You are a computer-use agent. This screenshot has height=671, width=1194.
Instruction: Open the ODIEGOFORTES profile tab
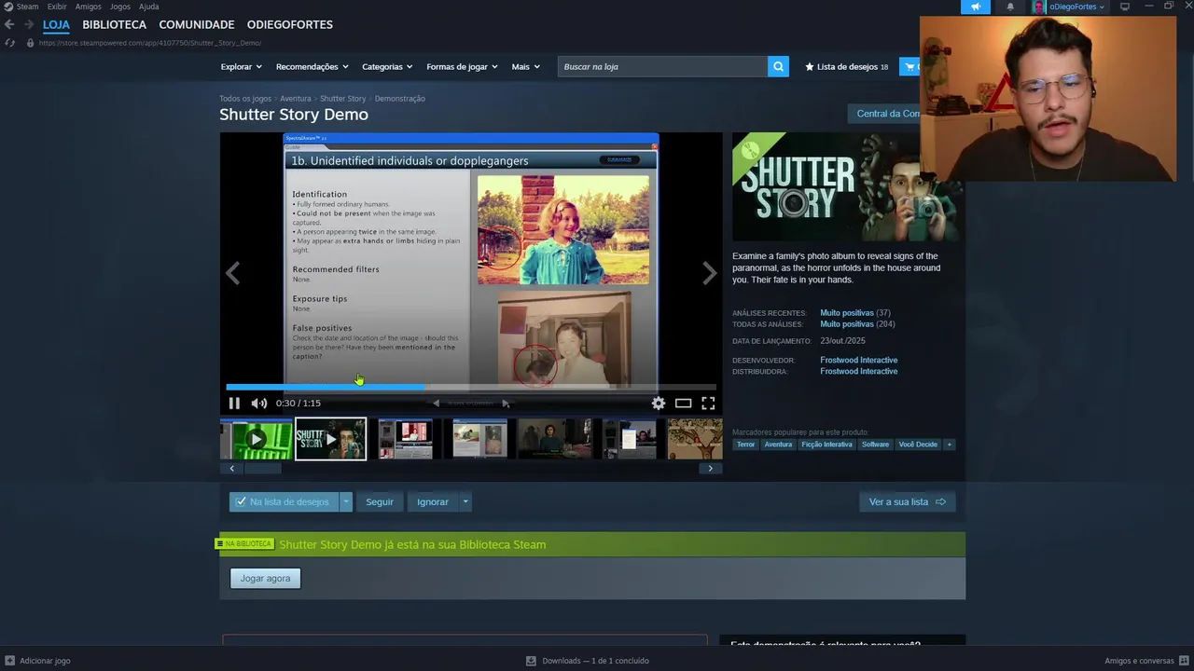(x=290, y=24)
